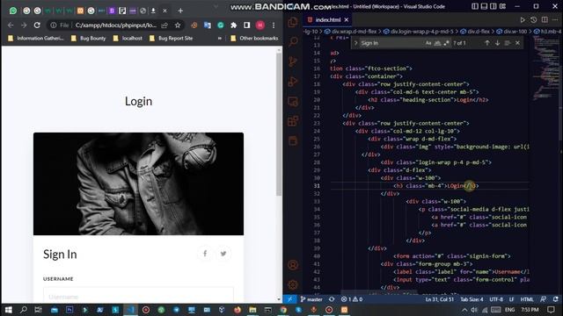563x316 pixels.
Task: Jump to previous match in find widget
Action: [x=487, y=43]
